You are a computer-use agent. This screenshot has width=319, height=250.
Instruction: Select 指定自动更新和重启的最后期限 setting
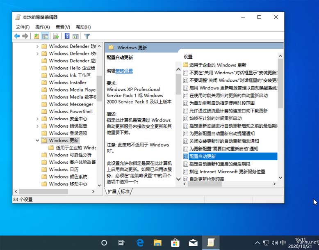point(217,164)
